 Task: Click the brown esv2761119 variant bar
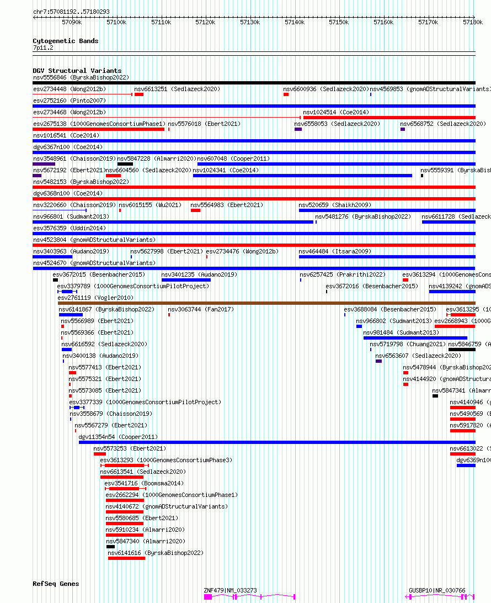click(266, 303)
